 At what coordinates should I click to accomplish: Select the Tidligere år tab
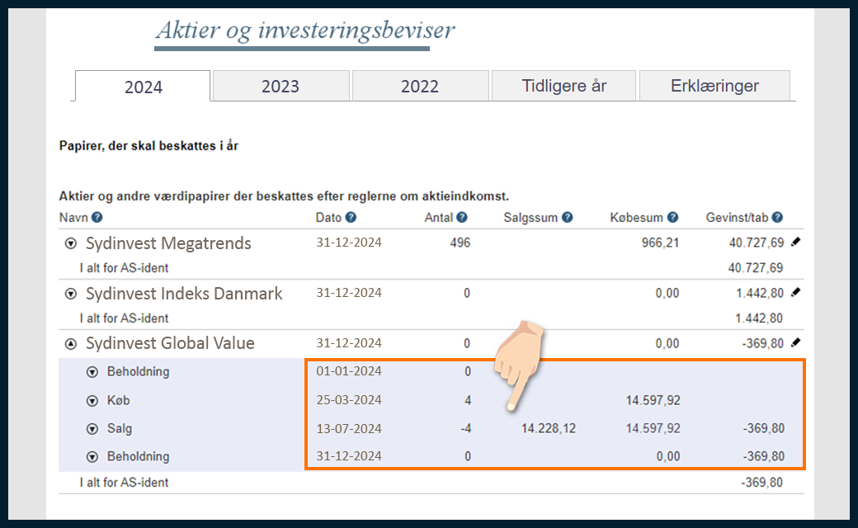[564, 86]
